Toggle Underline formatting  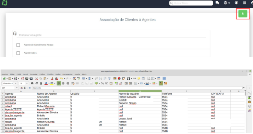[x=41, y=83]
